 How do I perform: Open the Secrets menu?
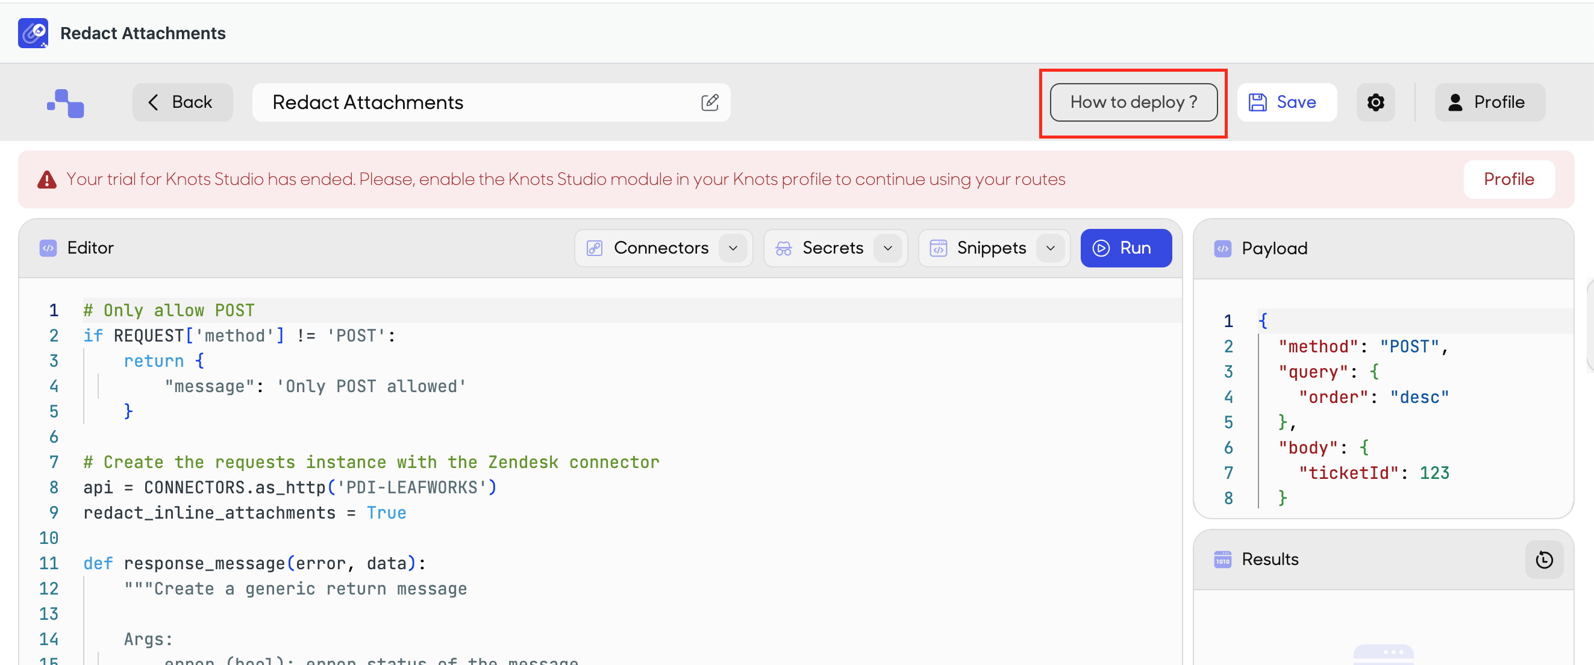click(x=835, y=248)
